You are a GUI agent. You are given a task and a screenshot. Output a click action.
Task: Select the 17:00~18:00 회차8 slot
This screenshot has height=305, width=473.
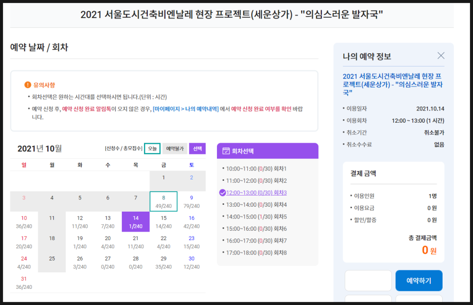pyautogui.click(x=256, y=253)
